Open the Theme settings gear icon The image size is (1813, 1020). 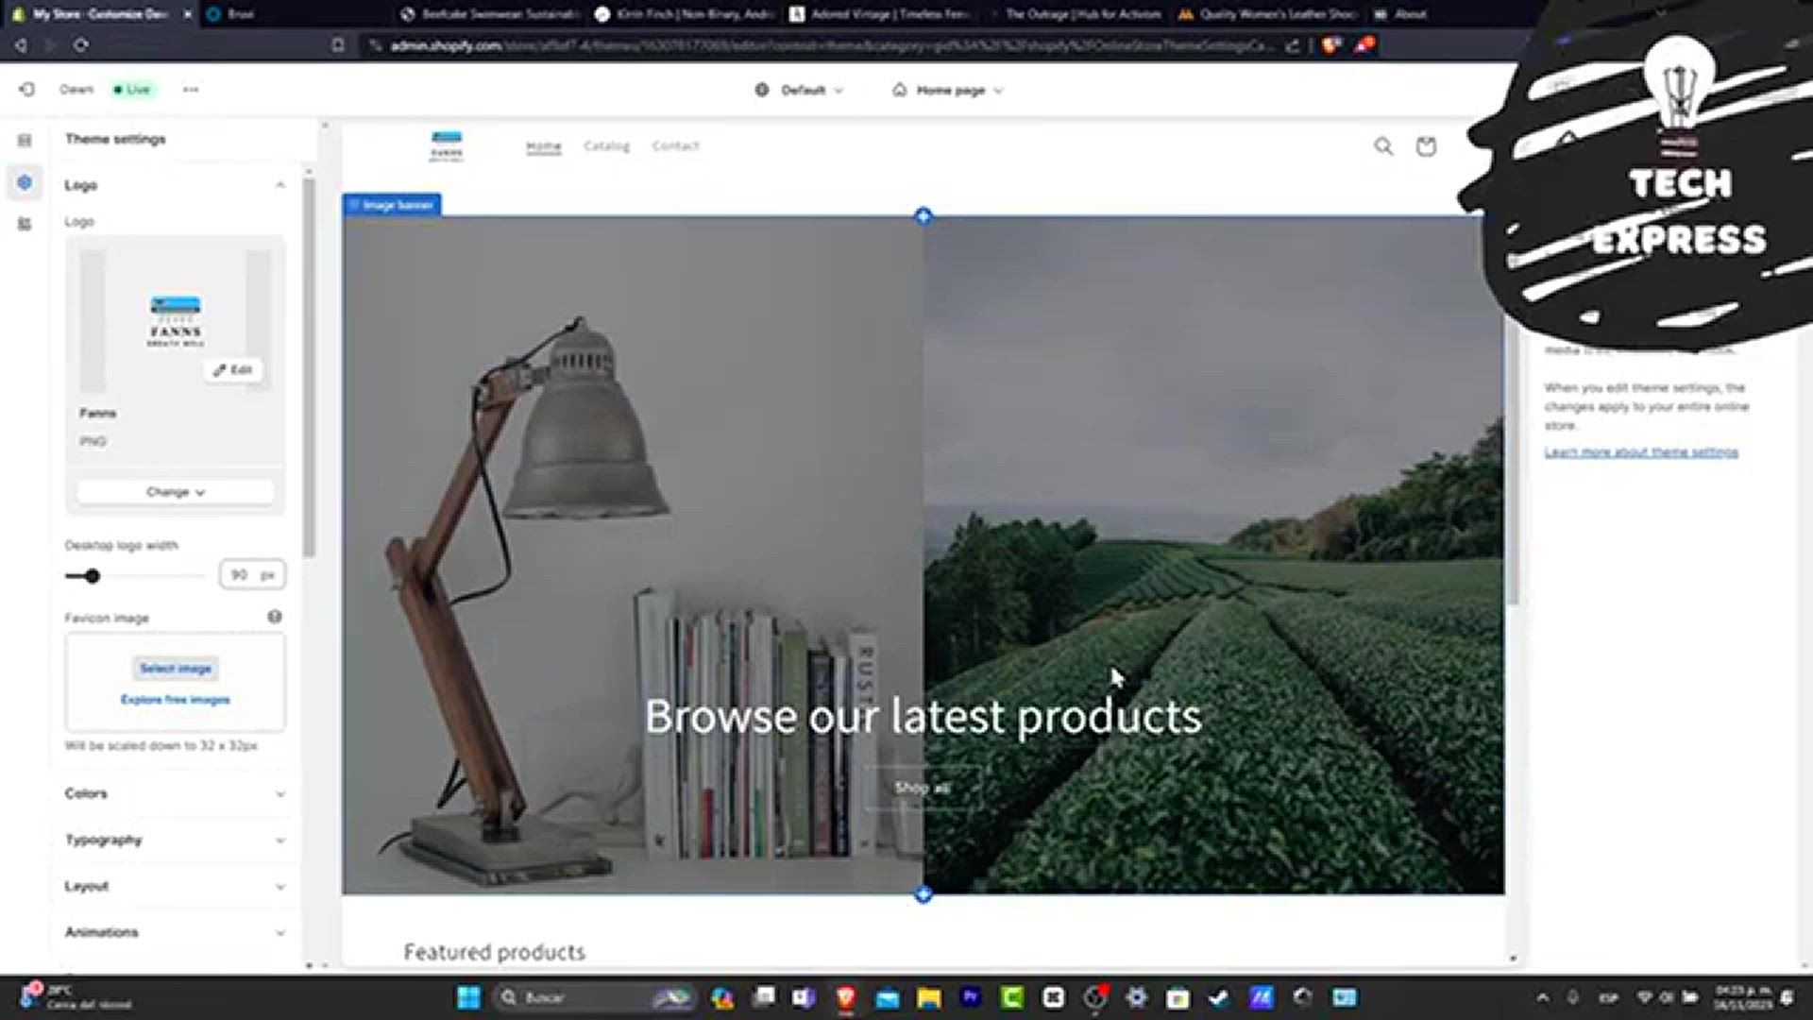pos(25,182)
